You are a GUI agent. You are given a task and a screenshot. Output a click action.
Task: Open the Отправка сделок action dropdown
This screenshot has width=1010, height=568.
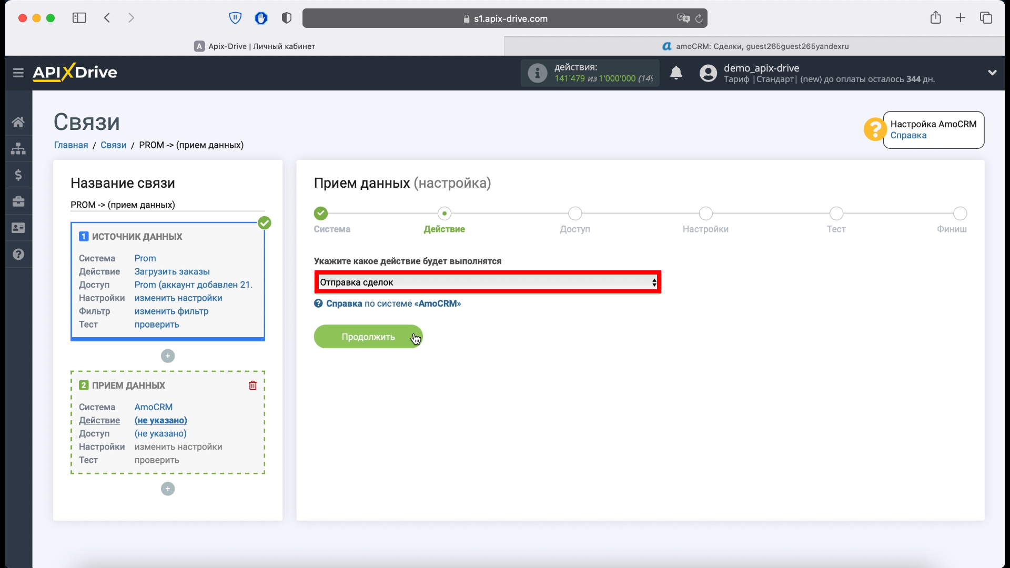click(x=488, y=282)
